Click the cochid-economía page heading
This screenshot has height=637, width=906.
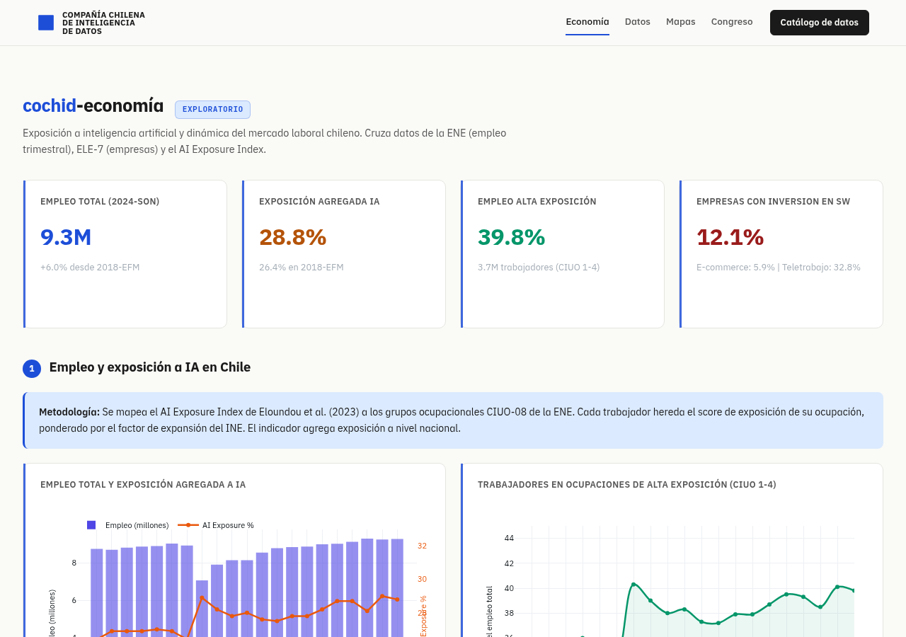tap(93, 106)
